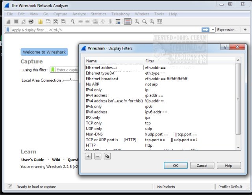The height and width of the screenshot is (195, 252).
Task: Open capture options gear icon
Action: (x=31, y=22)
